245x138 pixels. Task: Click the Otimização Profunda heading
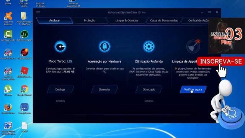coord(149,61)
